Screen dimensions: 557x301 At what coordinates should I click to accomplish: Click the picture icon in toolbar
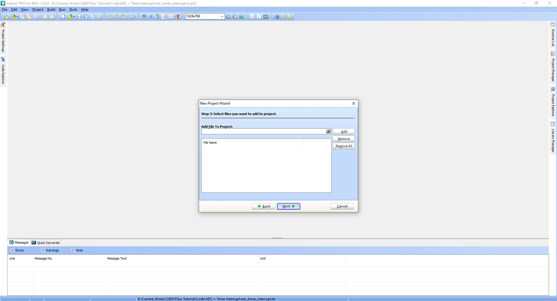click(265, 17)
